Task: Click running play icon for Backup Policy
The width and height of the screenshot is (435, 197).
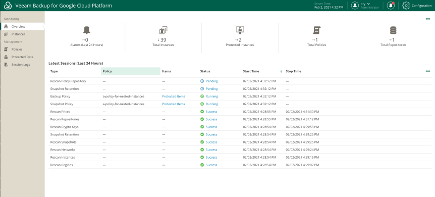Action: [202, 96]
